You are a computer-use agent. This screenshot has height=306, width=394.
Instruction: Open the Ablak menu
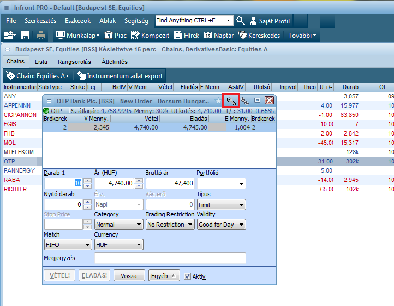click(108, 21)
